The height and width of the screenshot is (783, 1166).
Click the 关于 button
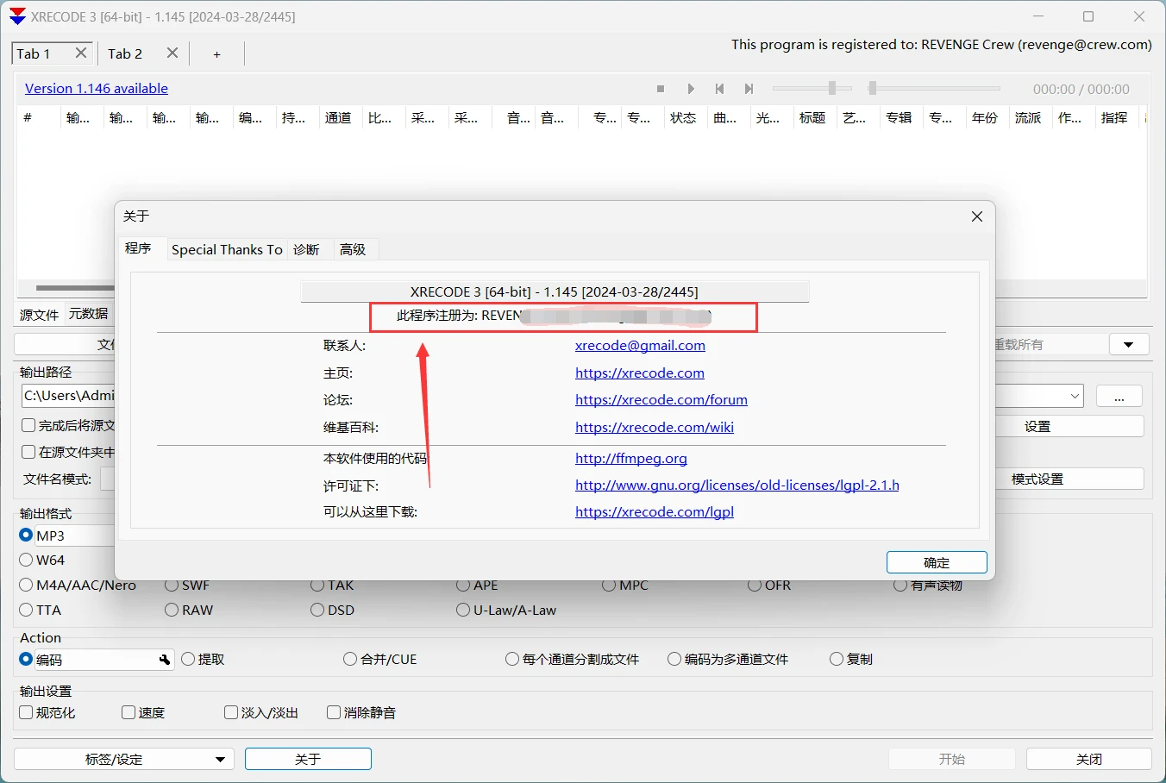tap(308, 759)
